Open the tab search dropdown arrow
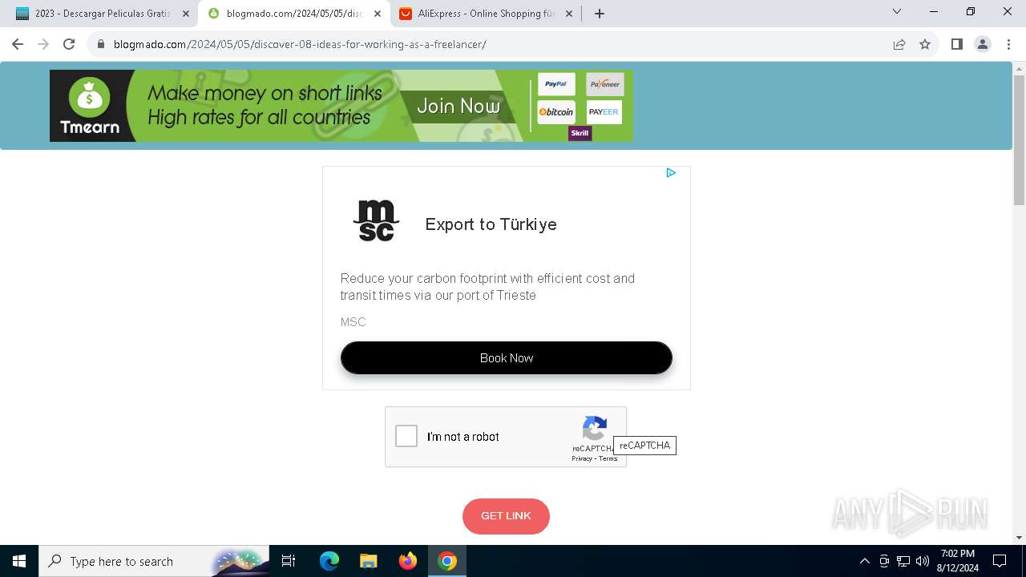Image resolution: width=1026 pixels, height=577 pixels. [x=897, y=11]
